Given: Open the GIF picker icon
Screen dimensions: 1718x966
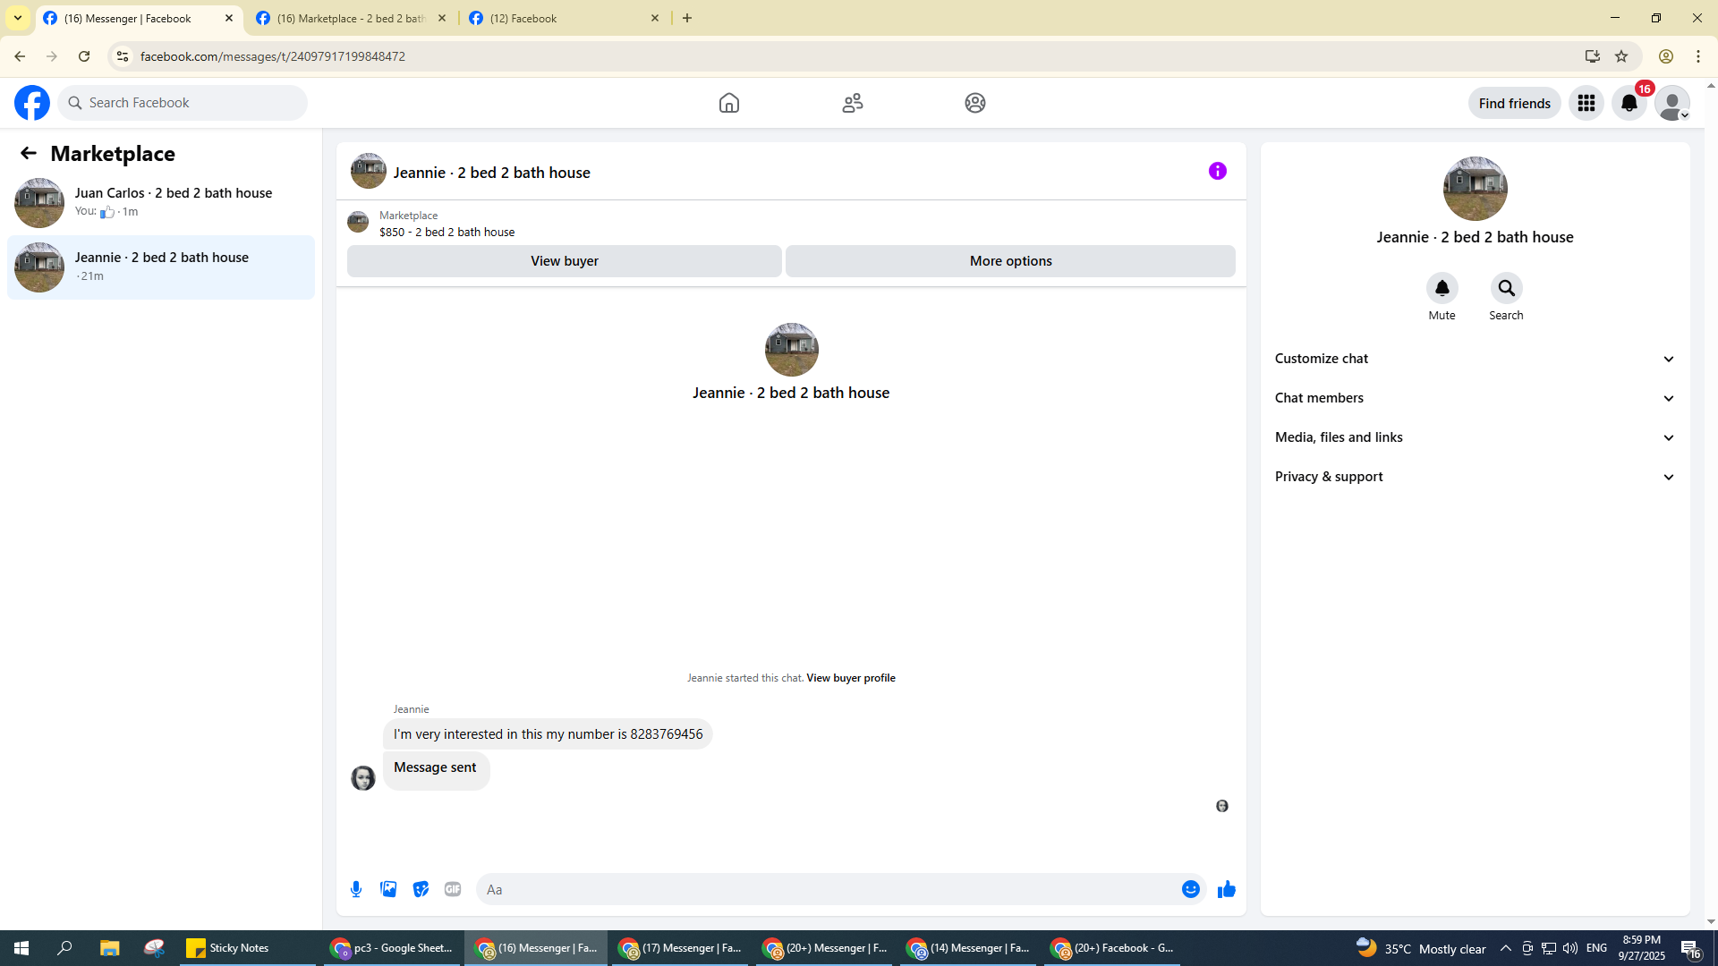Looking at the screenshot, I should tap(453, 889).
